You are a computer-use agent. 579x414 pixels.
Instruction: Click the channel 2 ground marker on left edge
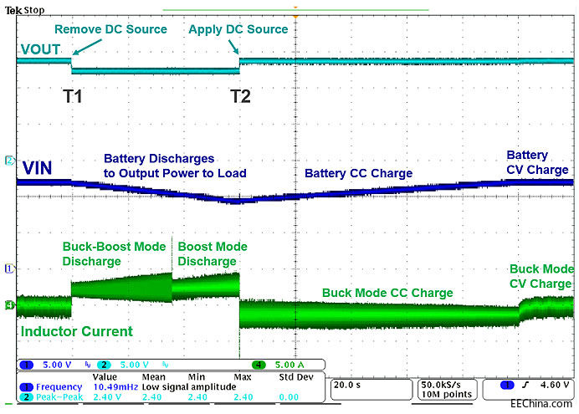tap(9, 161)
